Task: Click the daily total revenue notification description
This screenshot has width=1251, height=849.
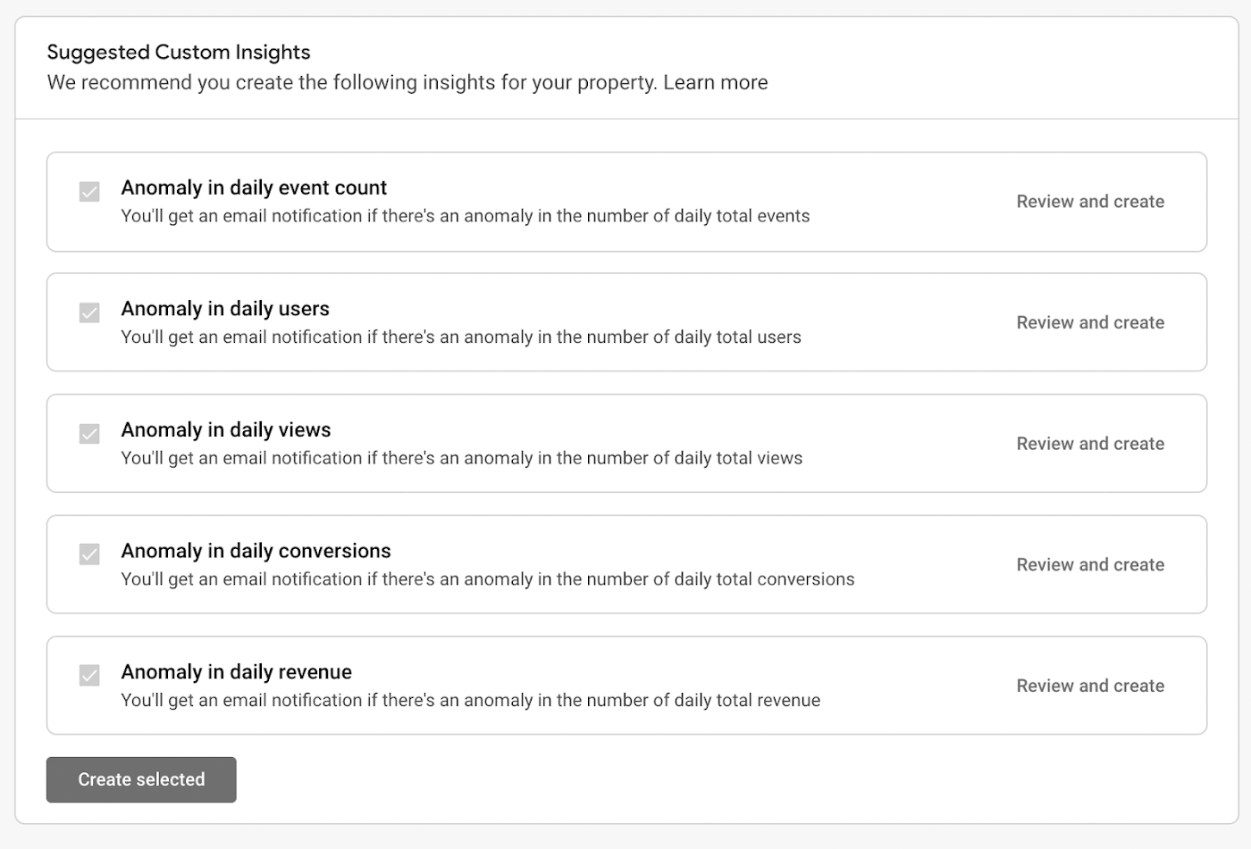Action: (471, 701)
